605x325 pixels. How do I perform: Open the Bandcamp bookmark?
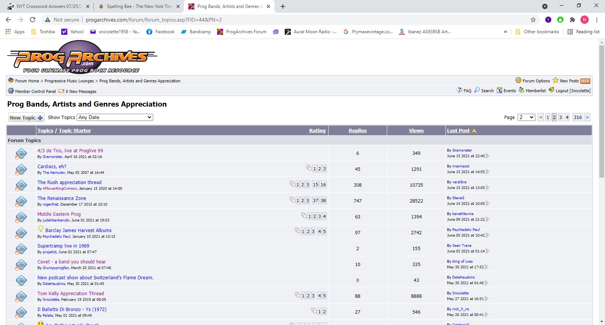click(196, 32)
